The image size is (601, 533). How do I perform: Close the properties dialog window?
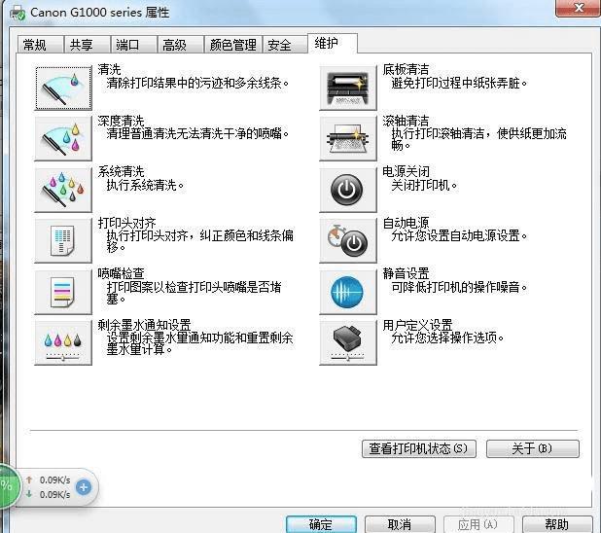point(579,8)
